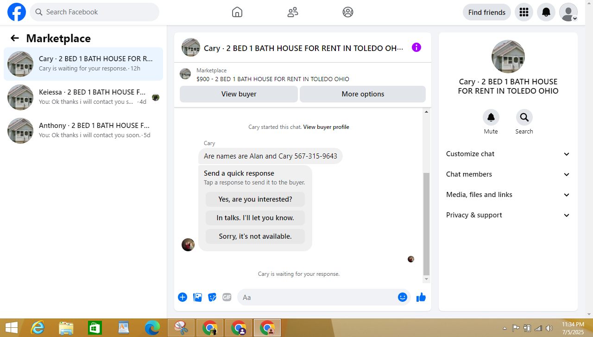This screenshot has height=337, width=593.
Task: Send "Yes, are you interested?" quick response
Action: (x=255, y=199)
